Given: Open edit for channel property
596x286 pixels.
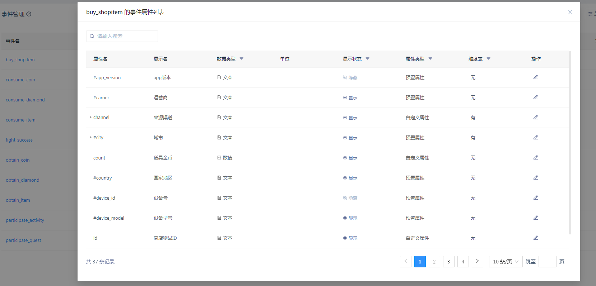Looking at the screenshot, I should coord(535,118).
